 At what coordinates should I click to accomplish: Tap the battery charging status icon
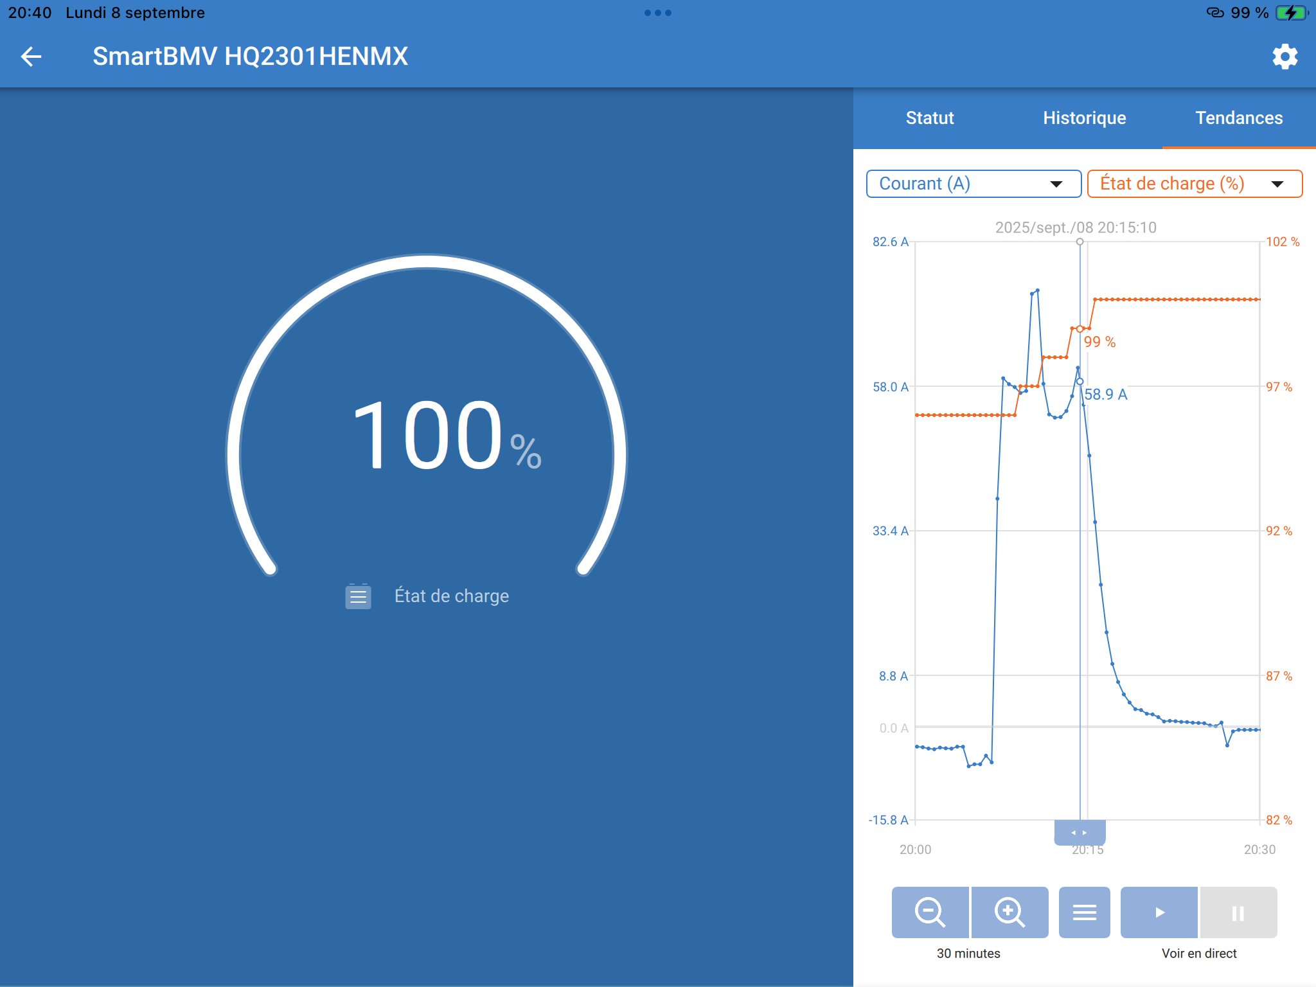pos(1291,13)
